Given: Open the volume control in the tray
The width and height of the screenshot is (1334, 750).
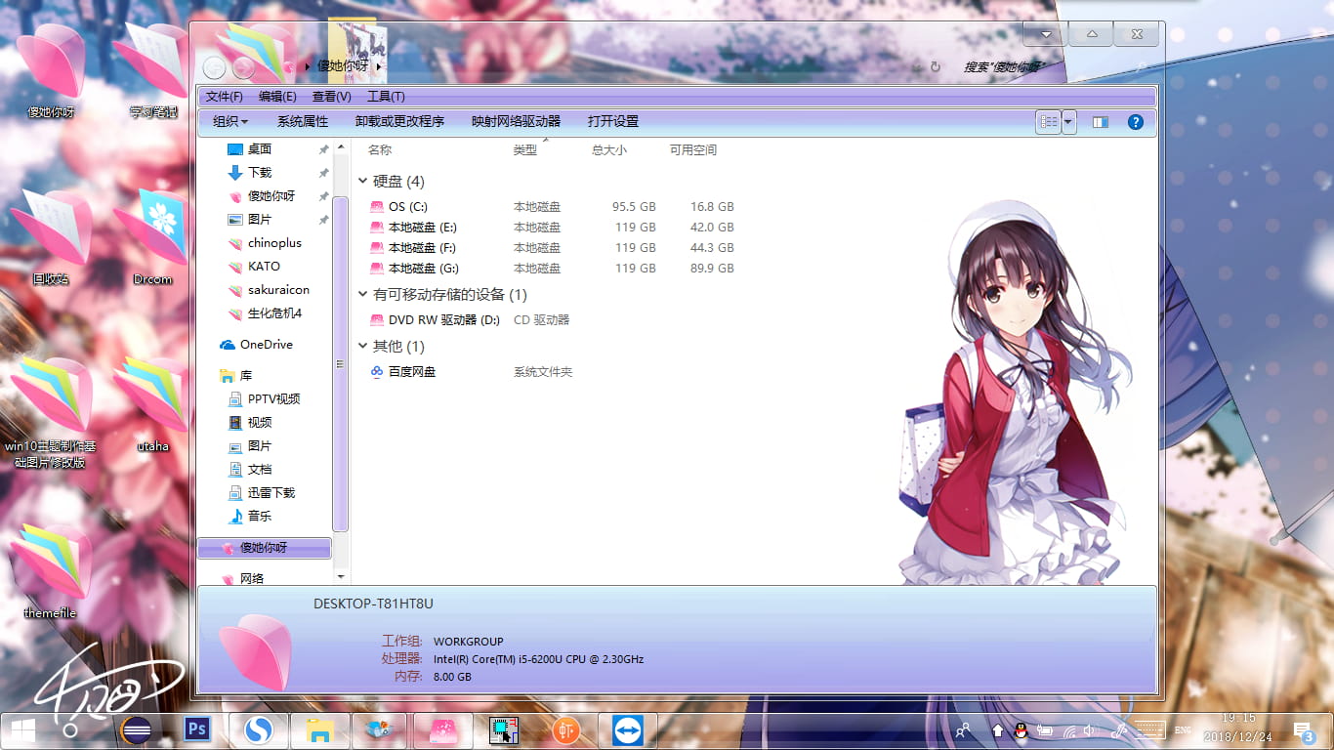Looking at the screenshot, I should click(x=1087, y=729).
